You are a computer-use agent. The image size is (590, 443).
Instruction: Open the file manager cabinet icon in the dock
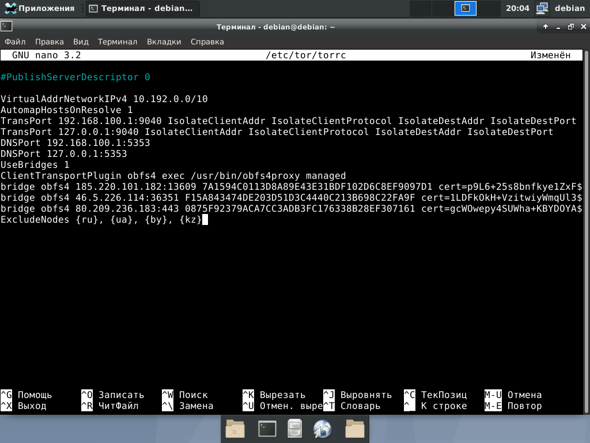coord(295,429)
